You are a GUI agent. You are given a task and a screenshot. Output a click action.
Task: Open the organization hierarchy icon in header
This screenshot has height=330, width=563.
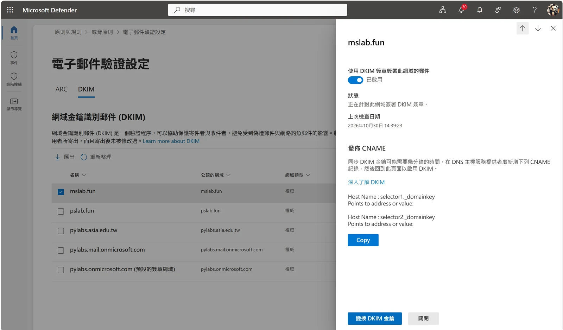click(x=443, y=10)
